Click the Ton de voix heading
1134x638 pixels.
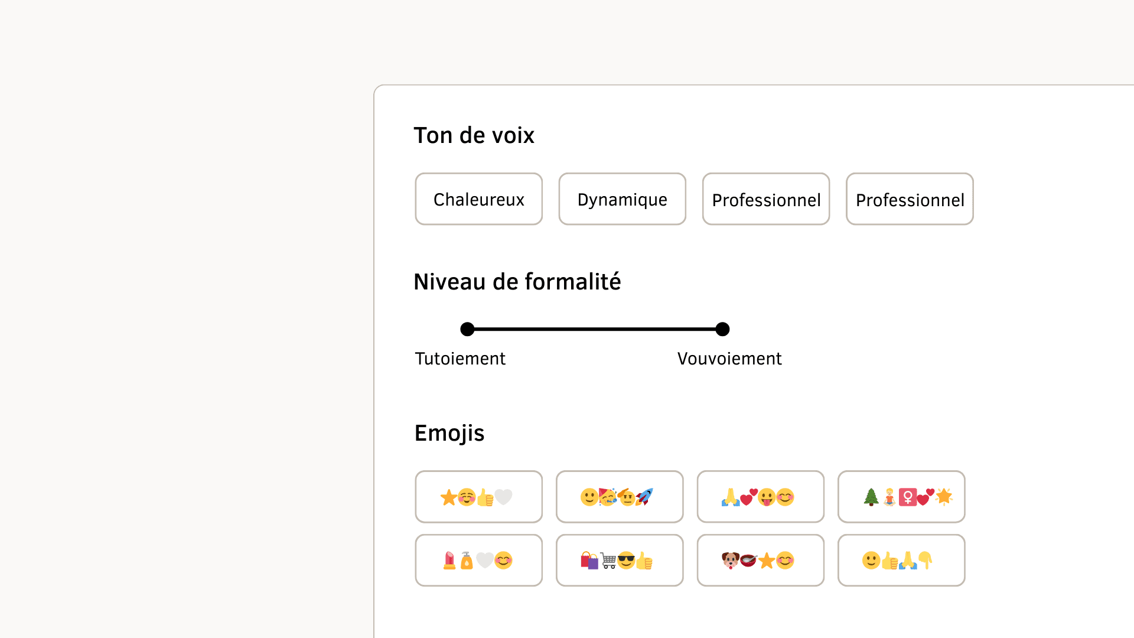point(474,135)
